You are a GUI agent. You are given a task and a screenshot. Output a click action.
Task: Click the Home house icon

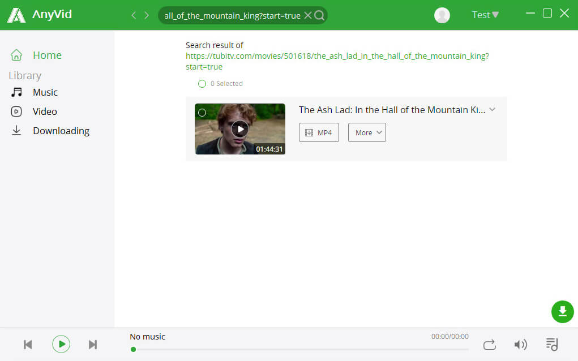pyautogui.click(x=16, y=55)
